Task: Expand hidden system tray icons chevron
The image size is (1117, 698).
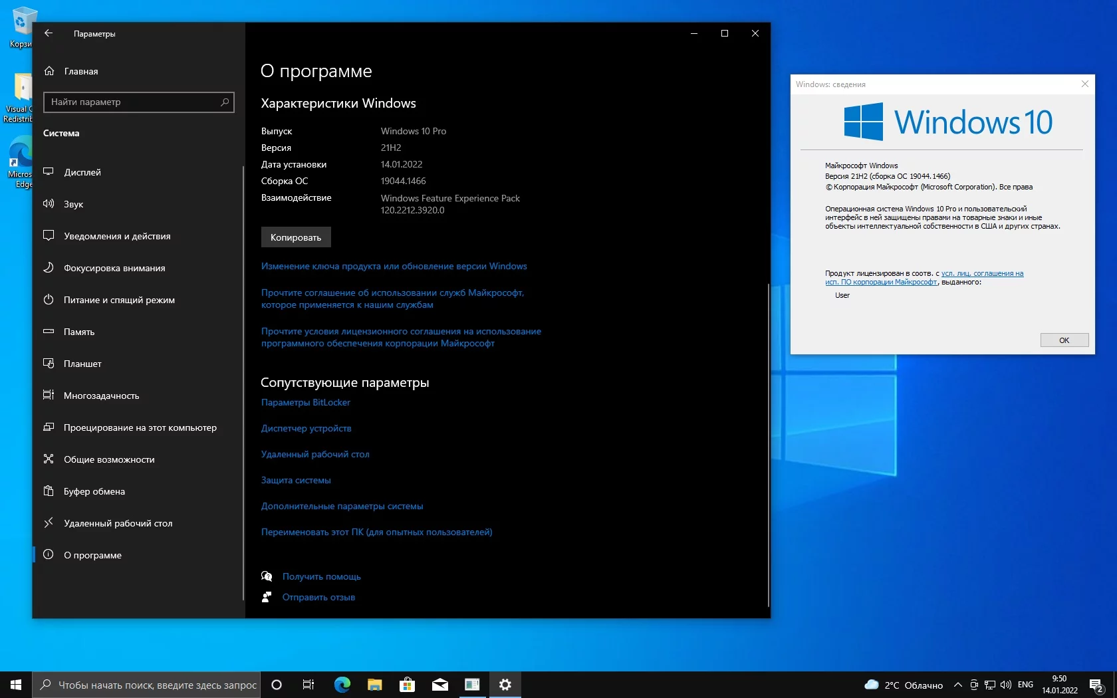Action: (x=957, y=685)
